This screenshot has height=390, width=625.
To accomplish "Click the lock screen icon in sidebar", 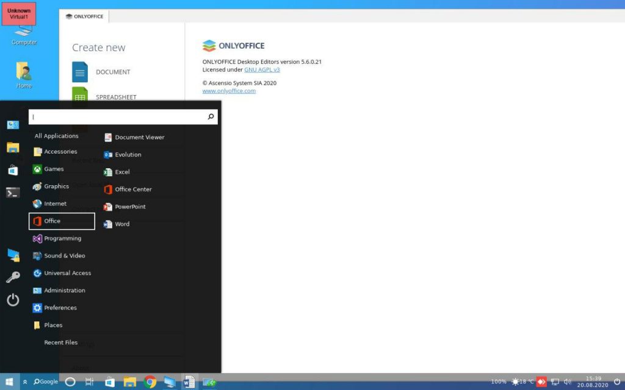I will 13,255.
